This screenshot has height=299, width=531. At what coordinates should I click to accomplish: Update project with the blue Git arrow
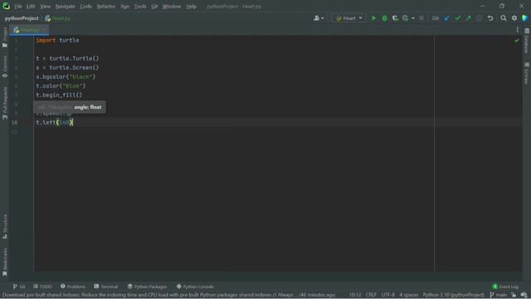click(447, 18)
